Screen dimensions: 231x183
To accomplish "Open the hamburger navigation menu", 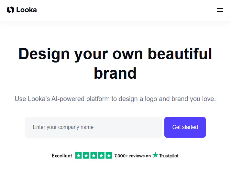I will pyautogui.click(x=220, y=10).
